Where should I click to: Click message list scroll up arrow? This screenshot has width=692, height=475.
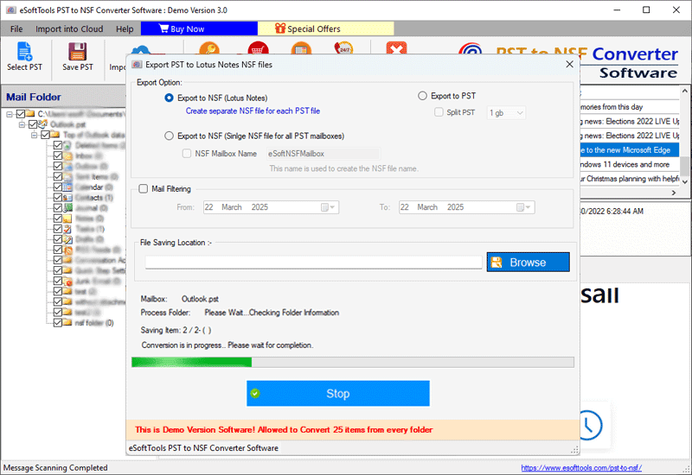[684, 91]
